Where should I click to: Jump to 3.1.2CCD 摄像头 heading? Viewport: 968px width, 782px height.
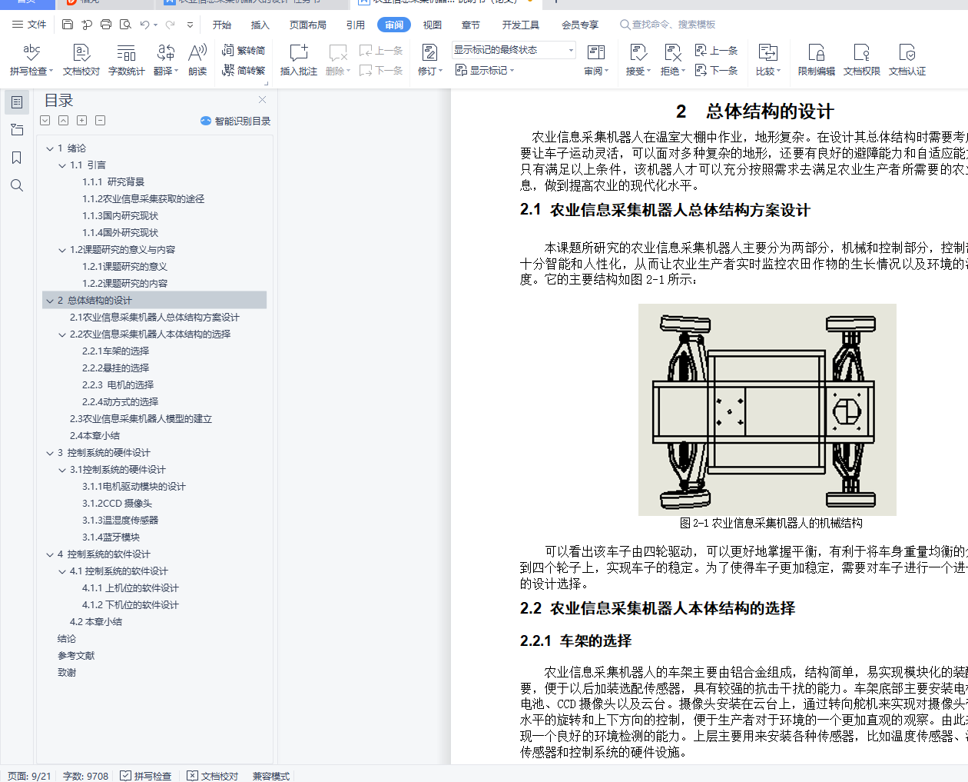click(117, 504)
